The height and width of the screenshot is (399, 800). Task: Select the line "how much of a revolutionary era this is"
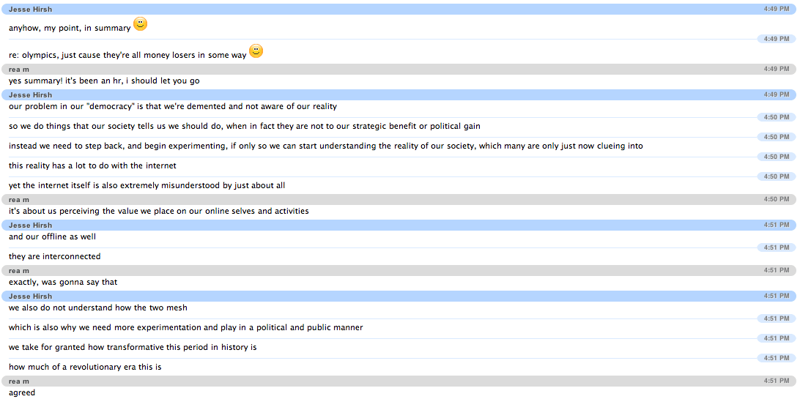point(85,367)
